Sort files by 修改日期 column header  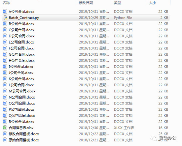[x=86, y=3]
